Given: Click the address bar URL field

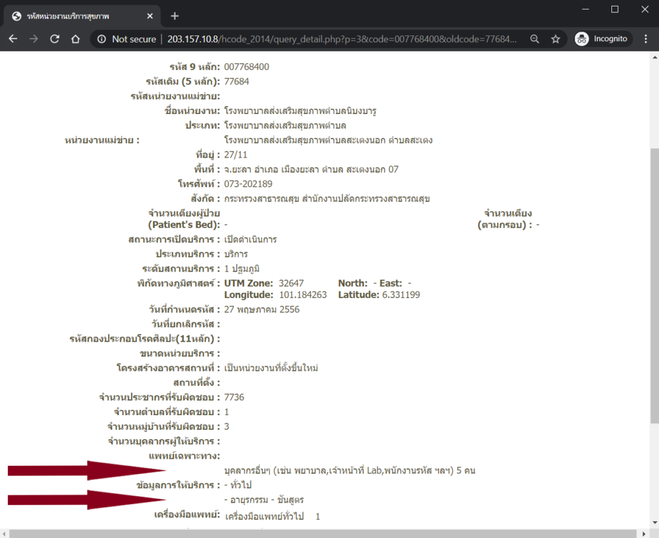Looking at the screenshot, I should coord(341,39).
